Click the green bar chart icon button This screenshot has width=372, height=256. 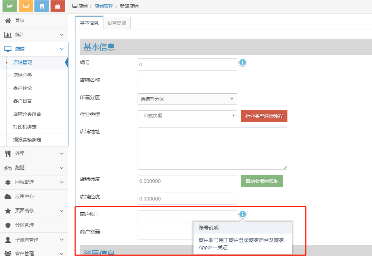pos(10,6)
